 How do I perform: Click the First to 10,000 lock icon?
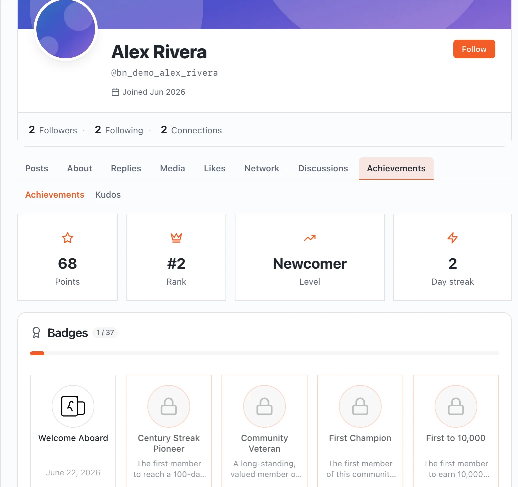point(456,406)
